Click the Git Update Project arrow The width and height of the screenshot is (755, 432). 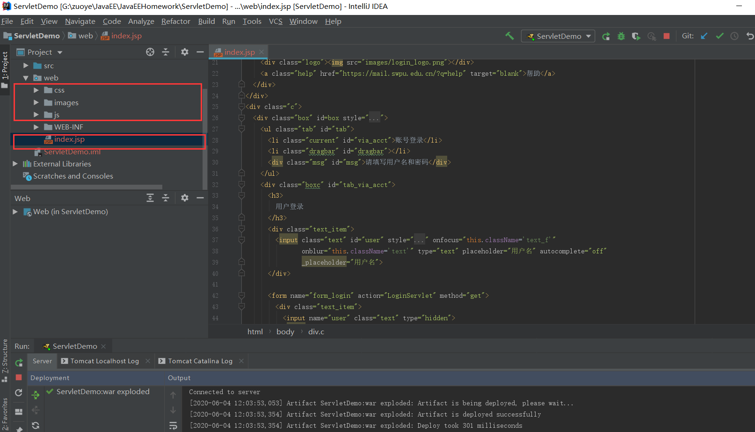[704, 36]
